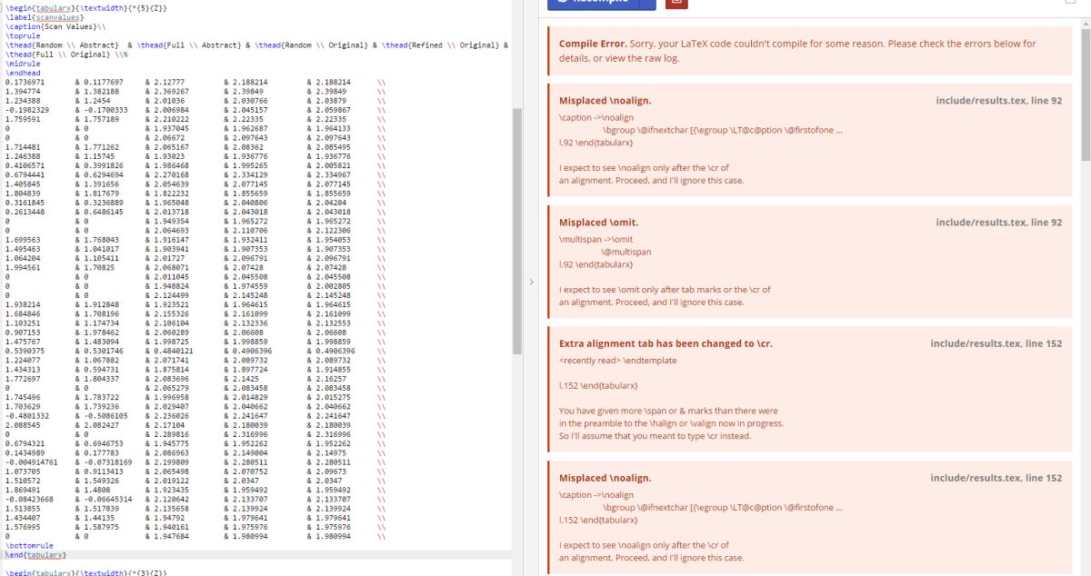
Task: Place cursor on the \midrule line
Action: coord(22,64)
